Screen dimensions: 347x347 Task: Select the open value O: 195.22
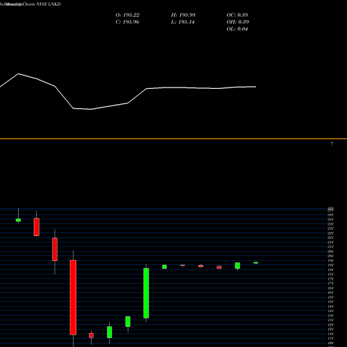tap(128, 15)
